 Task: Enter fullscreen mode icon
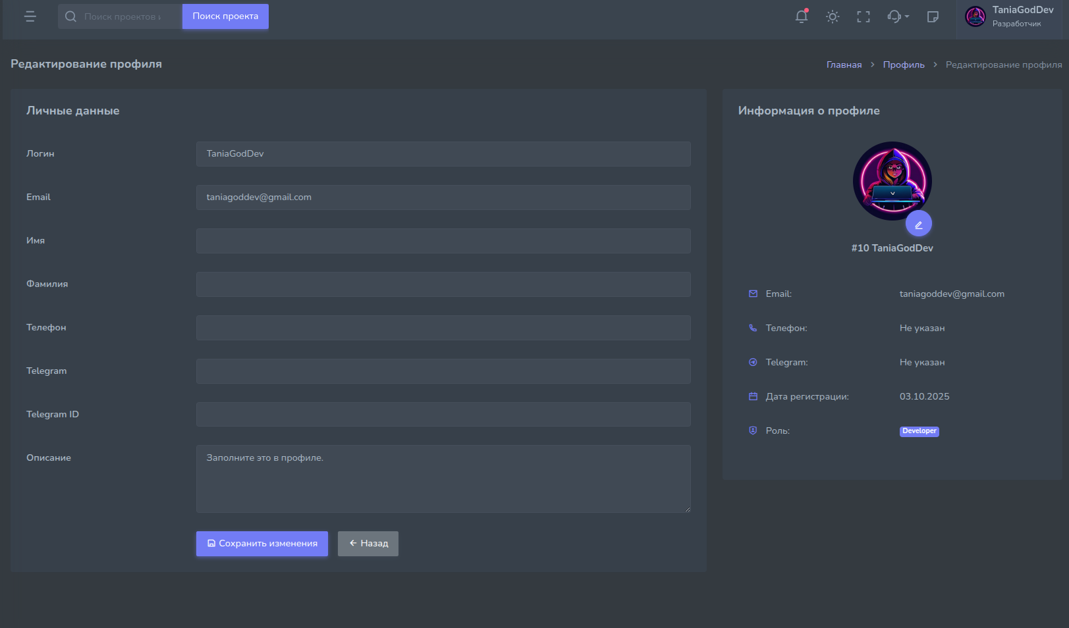click(x=863, y=16)
